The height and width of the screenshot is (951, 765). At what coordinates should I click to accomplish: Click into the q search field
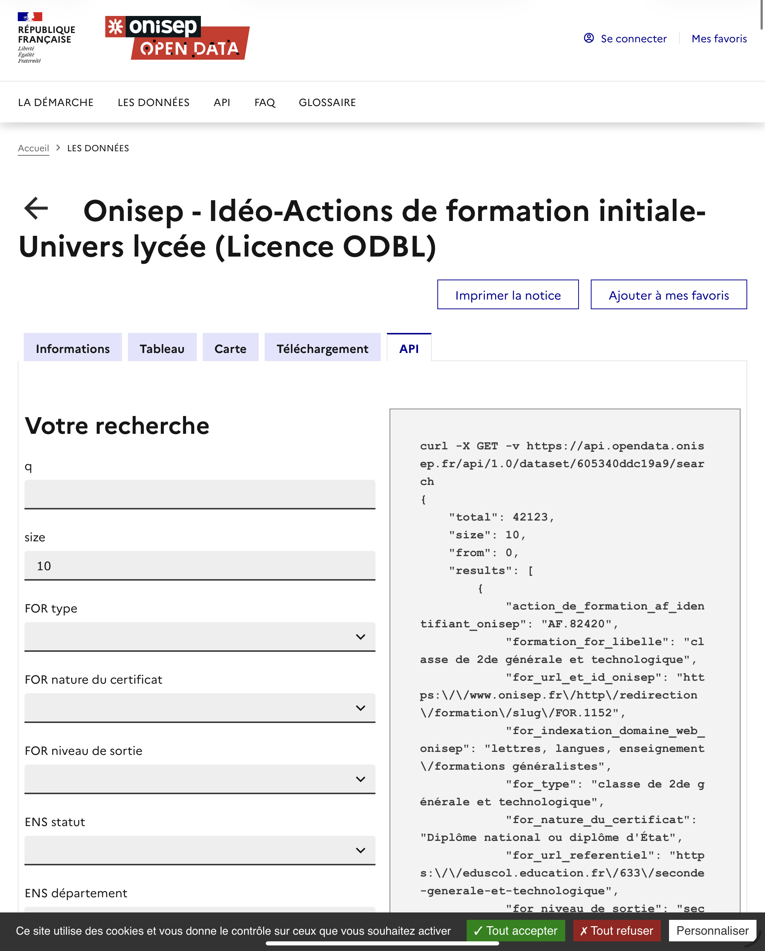point(200,494)
